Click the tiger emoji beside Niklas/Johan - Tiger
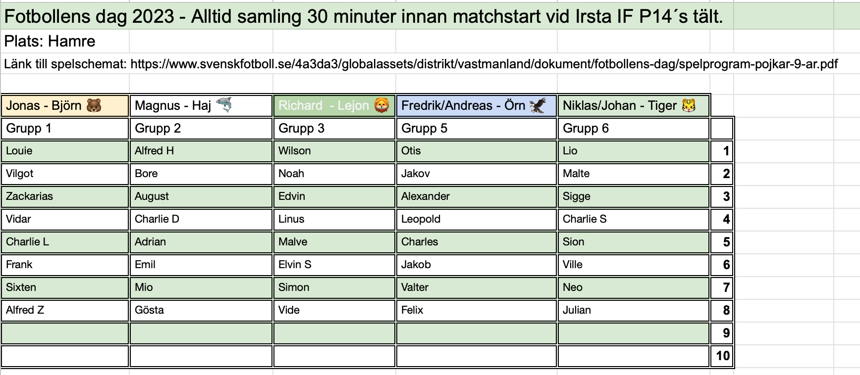The width and height of the screenshot is (860, 375). pos(689,105)
